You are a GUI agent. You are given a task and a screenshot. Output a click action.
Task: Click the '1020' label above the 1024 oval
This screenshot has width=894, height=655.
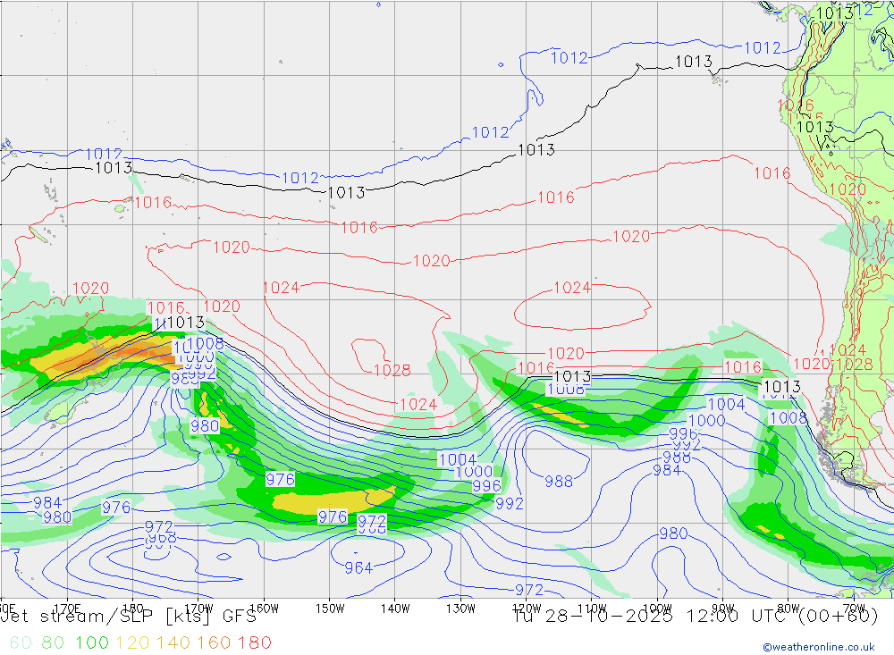631,237
